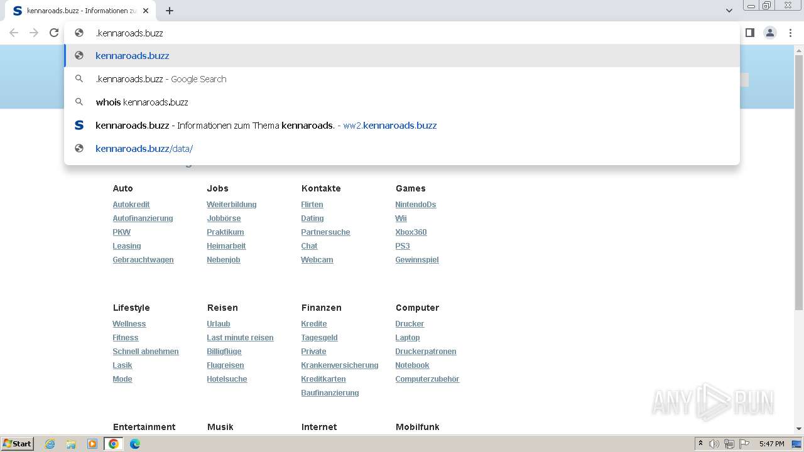This screenshot has width=804, height=452.
Task: Open the Fitness link
Action: (x=125, y=338)
